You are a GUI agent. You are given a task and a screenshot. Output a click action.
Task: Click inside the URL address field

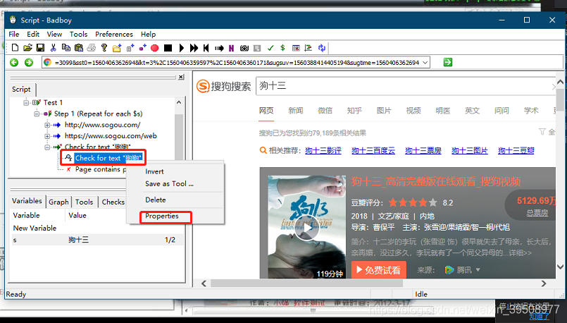click(x=236, y=63)
